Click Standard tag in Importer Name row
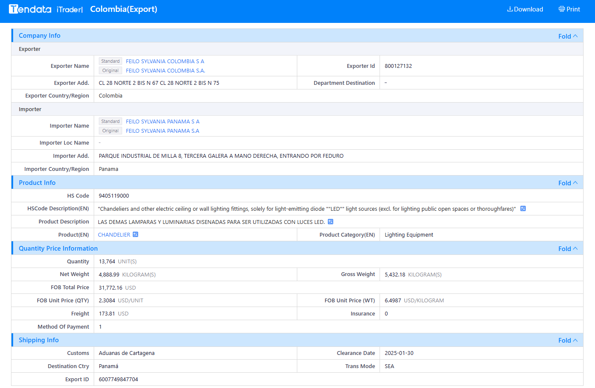The width and height of the screenshot is (595, 388). point(110,122)
